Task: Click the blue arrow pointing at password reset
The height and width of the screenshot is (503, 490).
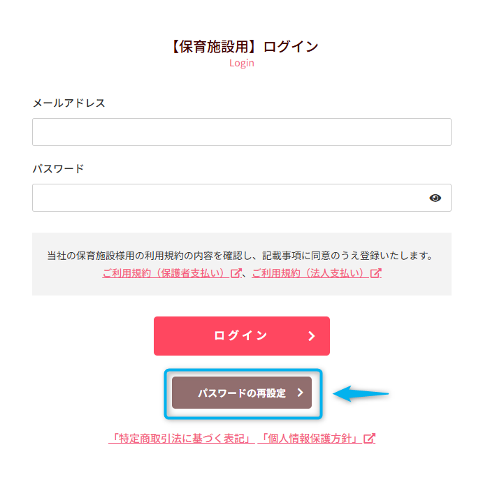Action: click(x=361, y=394)
